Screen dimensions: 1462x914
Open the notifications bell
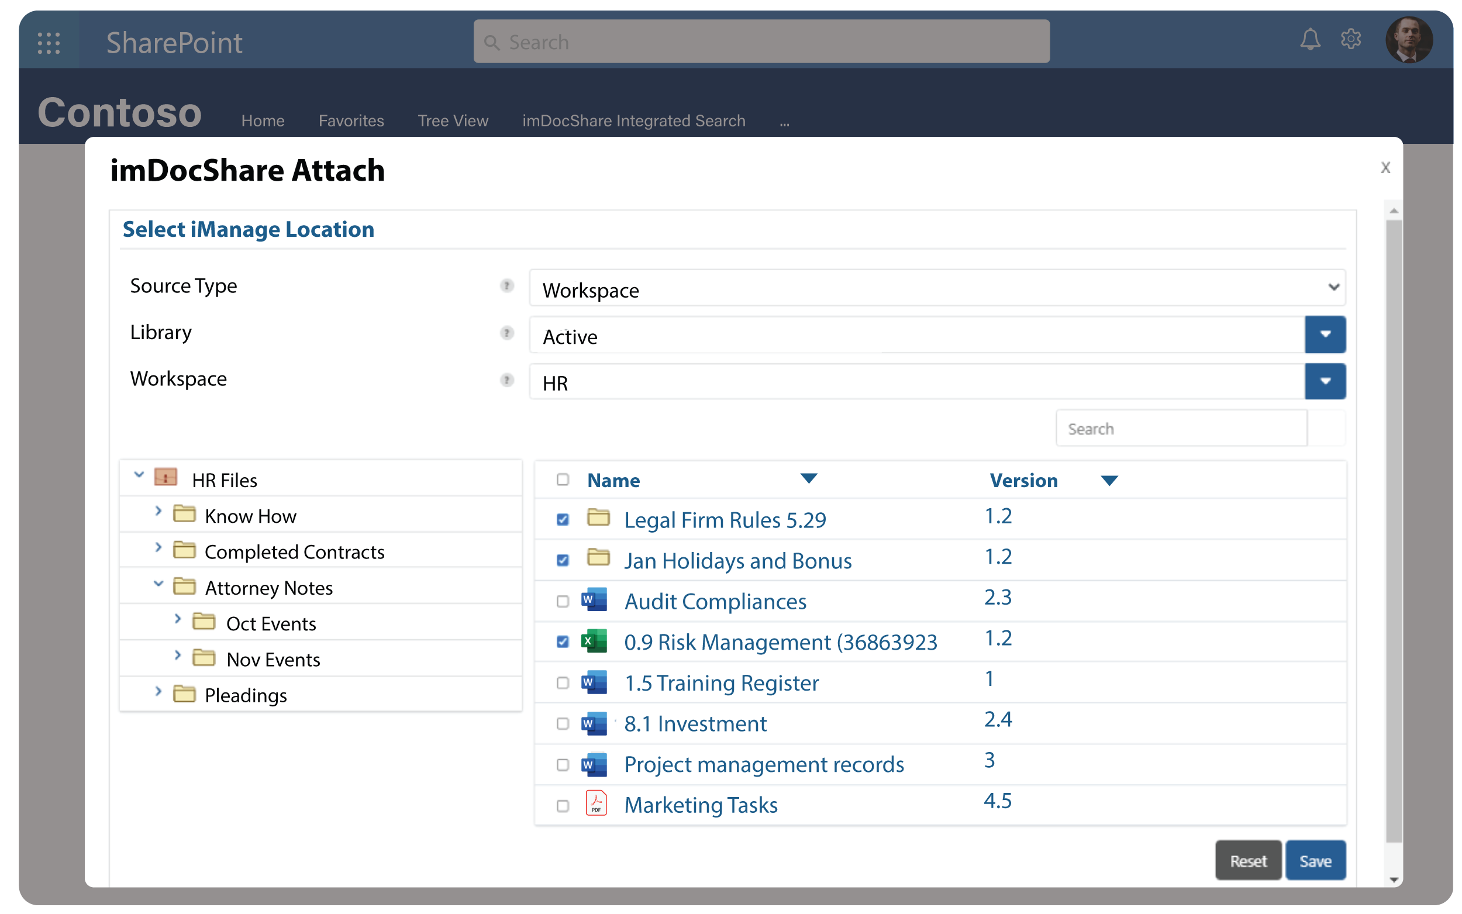click(1310, 40)
